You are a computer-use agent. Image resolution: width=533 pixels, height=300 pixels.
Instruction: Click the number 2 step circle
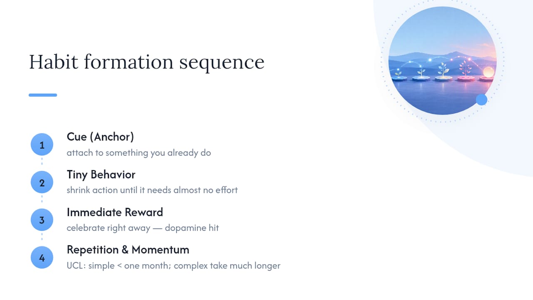click(x=42, y=182)
